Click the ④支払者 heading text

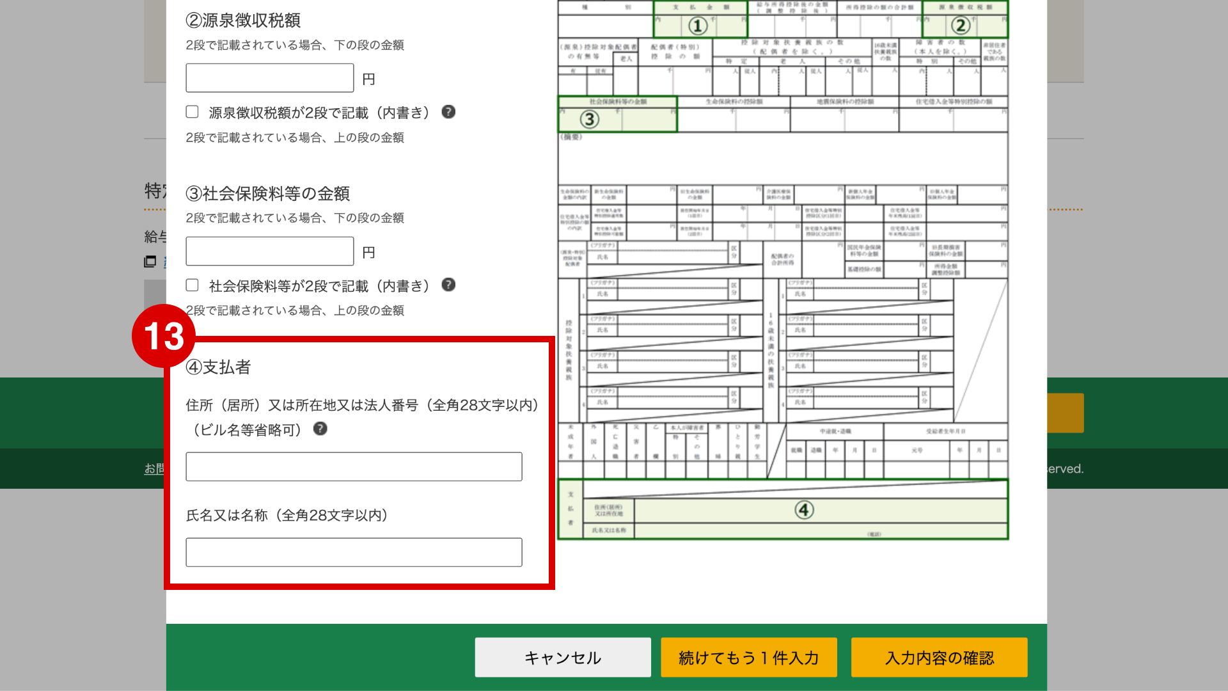point(218,367)
